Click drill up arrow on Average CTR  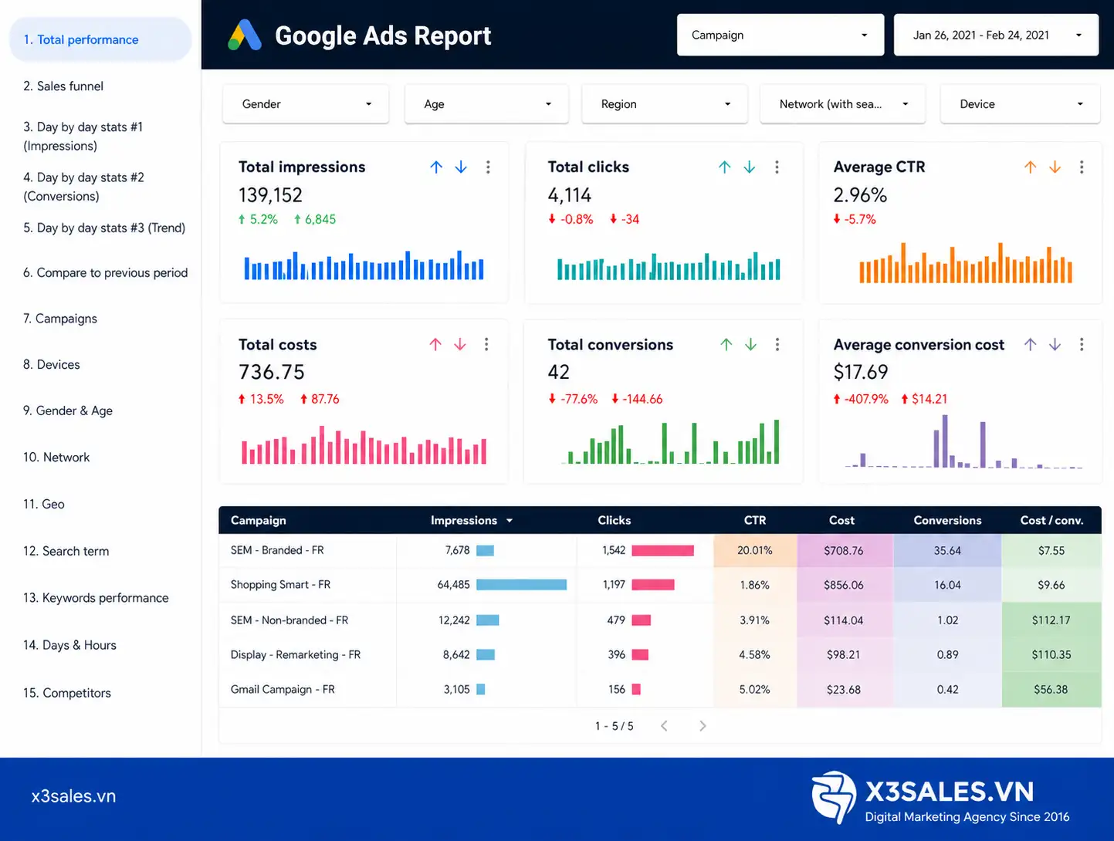click(1030, 167)
